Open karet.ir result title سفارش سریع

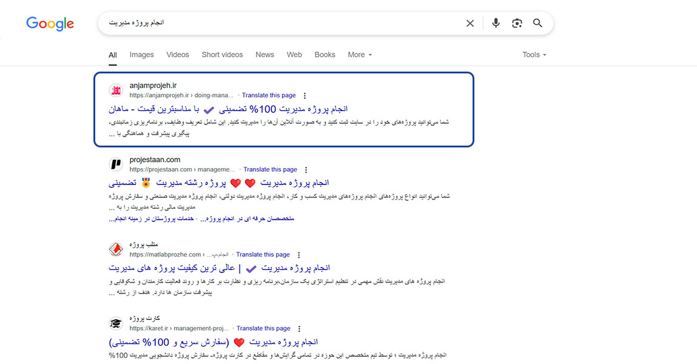(214, 342)
